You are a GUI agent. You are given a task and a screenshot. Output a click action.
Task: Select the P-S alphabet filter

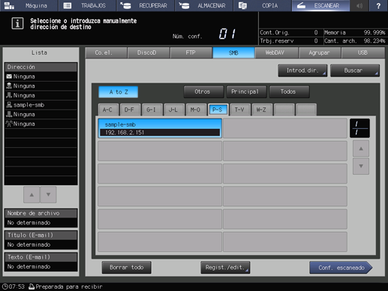click(x=218, y=109)
